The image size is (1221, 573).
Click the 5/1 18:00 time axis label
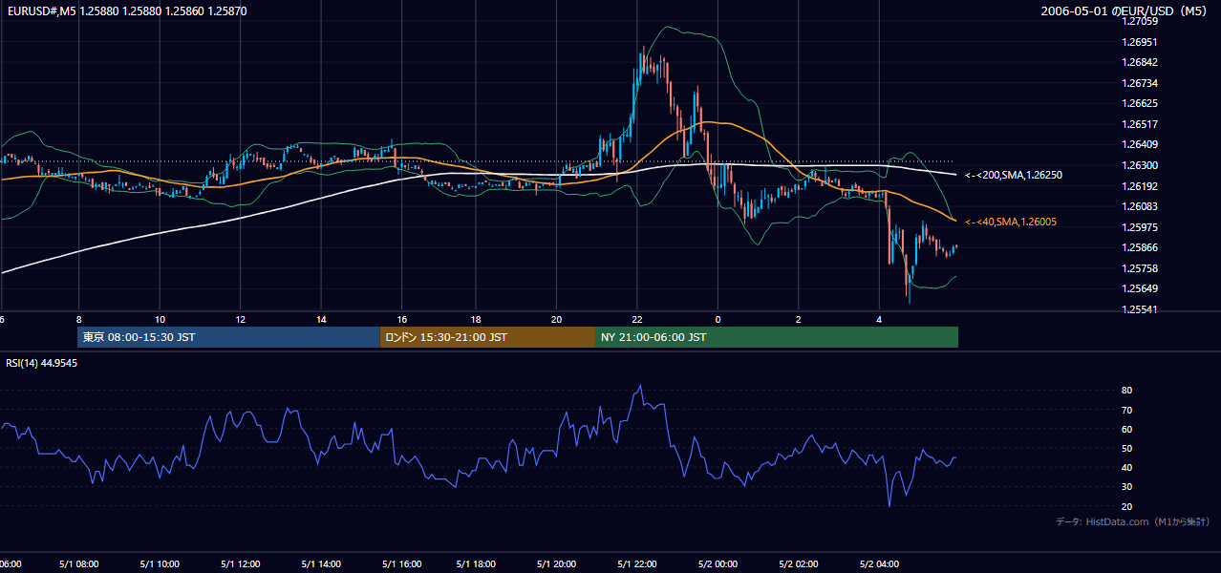click(x=476, y=564)
